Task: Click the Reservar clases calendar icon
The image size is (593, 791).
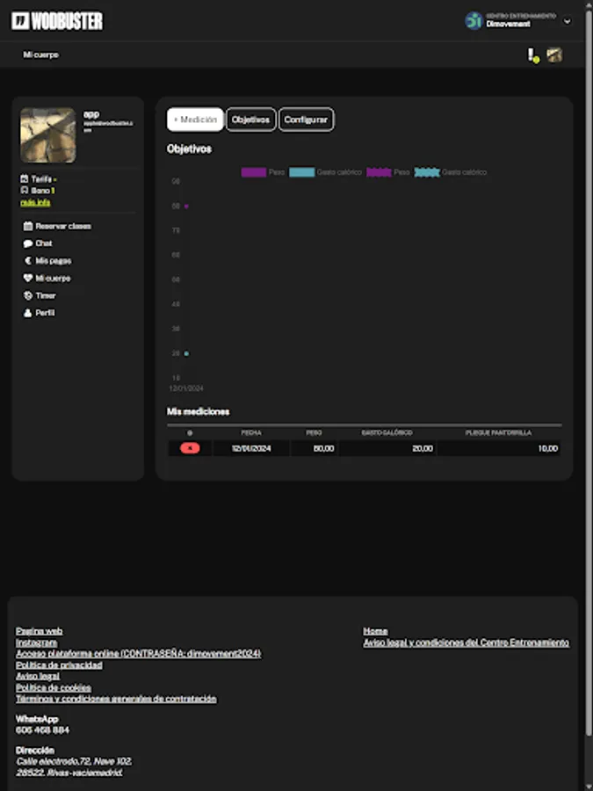Action: tap(28, 226)
